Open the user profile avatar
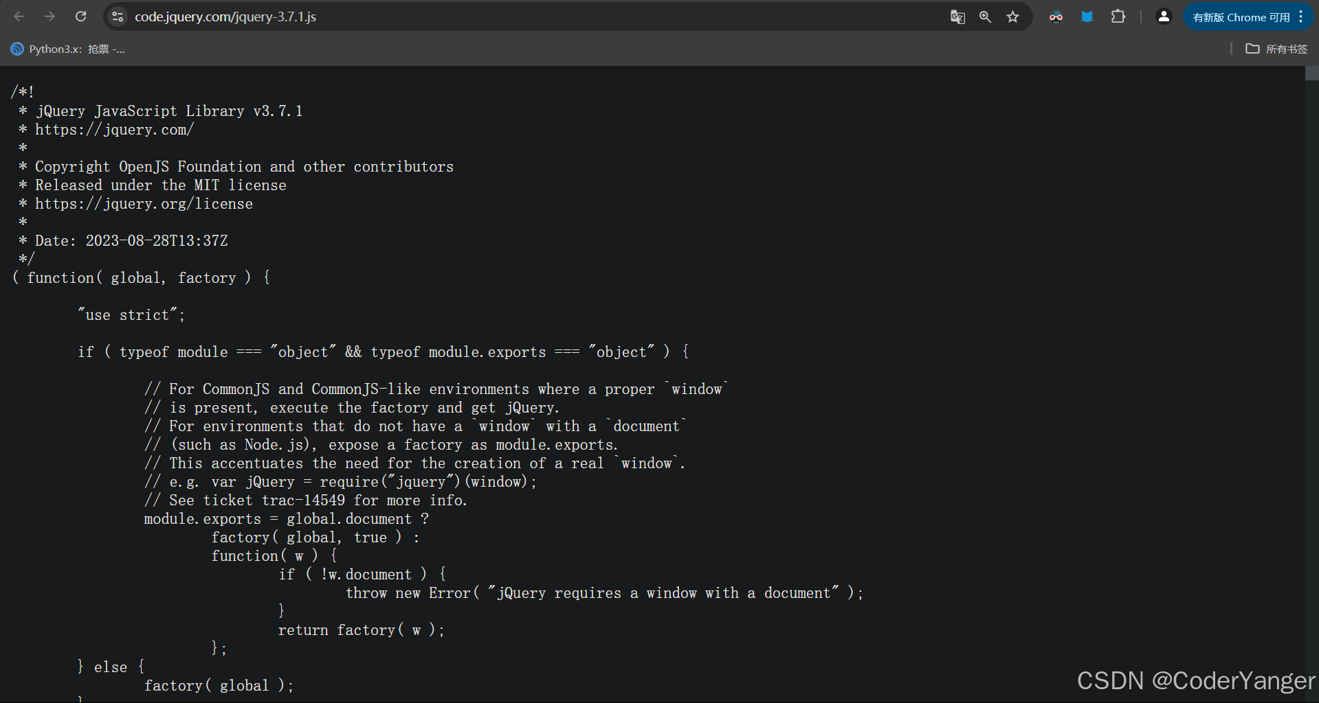This screenshot has height=703, width=1319. pyautogui.click(x=1164, y=17)
